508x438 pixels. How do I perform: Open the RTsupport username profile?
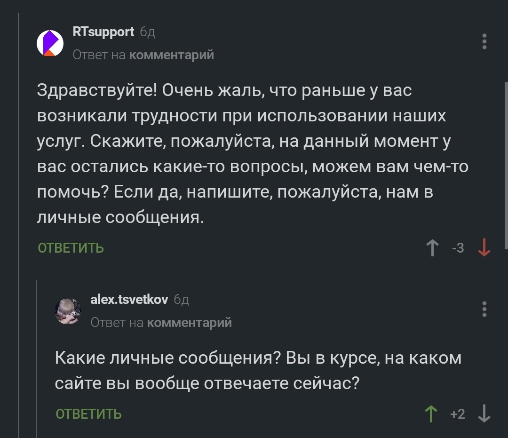pos(103,32)
